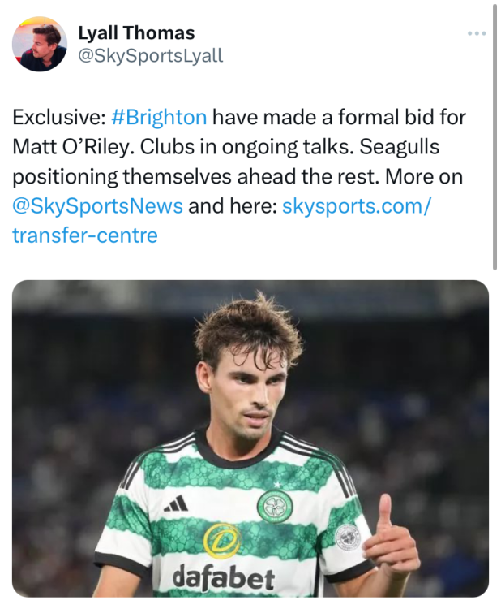Image resolution: width=501 pixels, height=609 pixels.
Task: Open the skysports.com/ link text
Action: point(357,205)
